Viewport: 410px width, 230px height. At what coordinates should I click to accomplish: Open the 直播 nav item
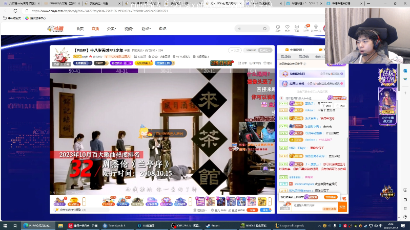click(x=95, y=29)
